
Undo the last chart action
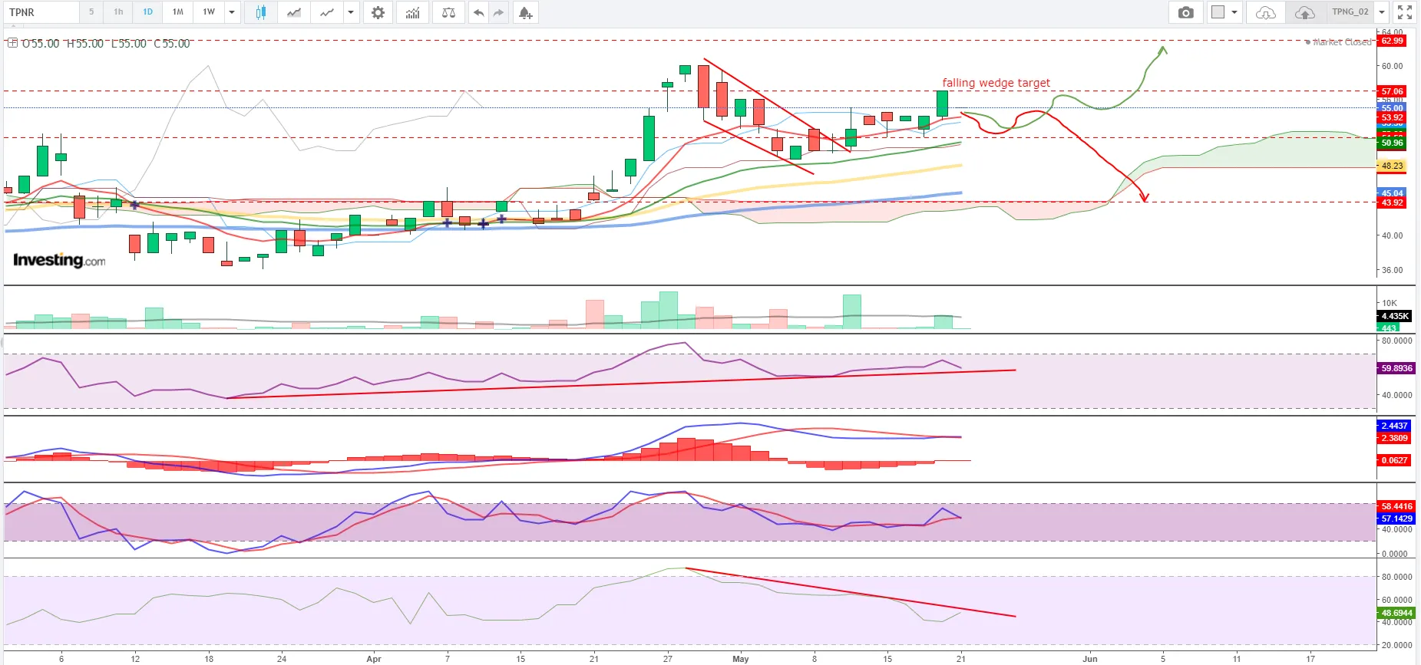[478, 12]
